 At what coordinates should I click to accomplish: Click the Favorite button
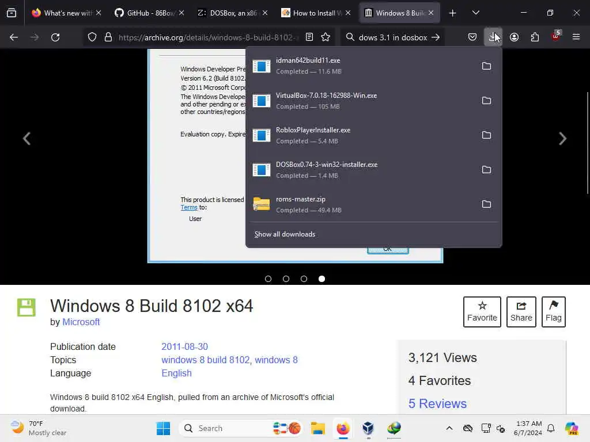[x=482, y=311]
